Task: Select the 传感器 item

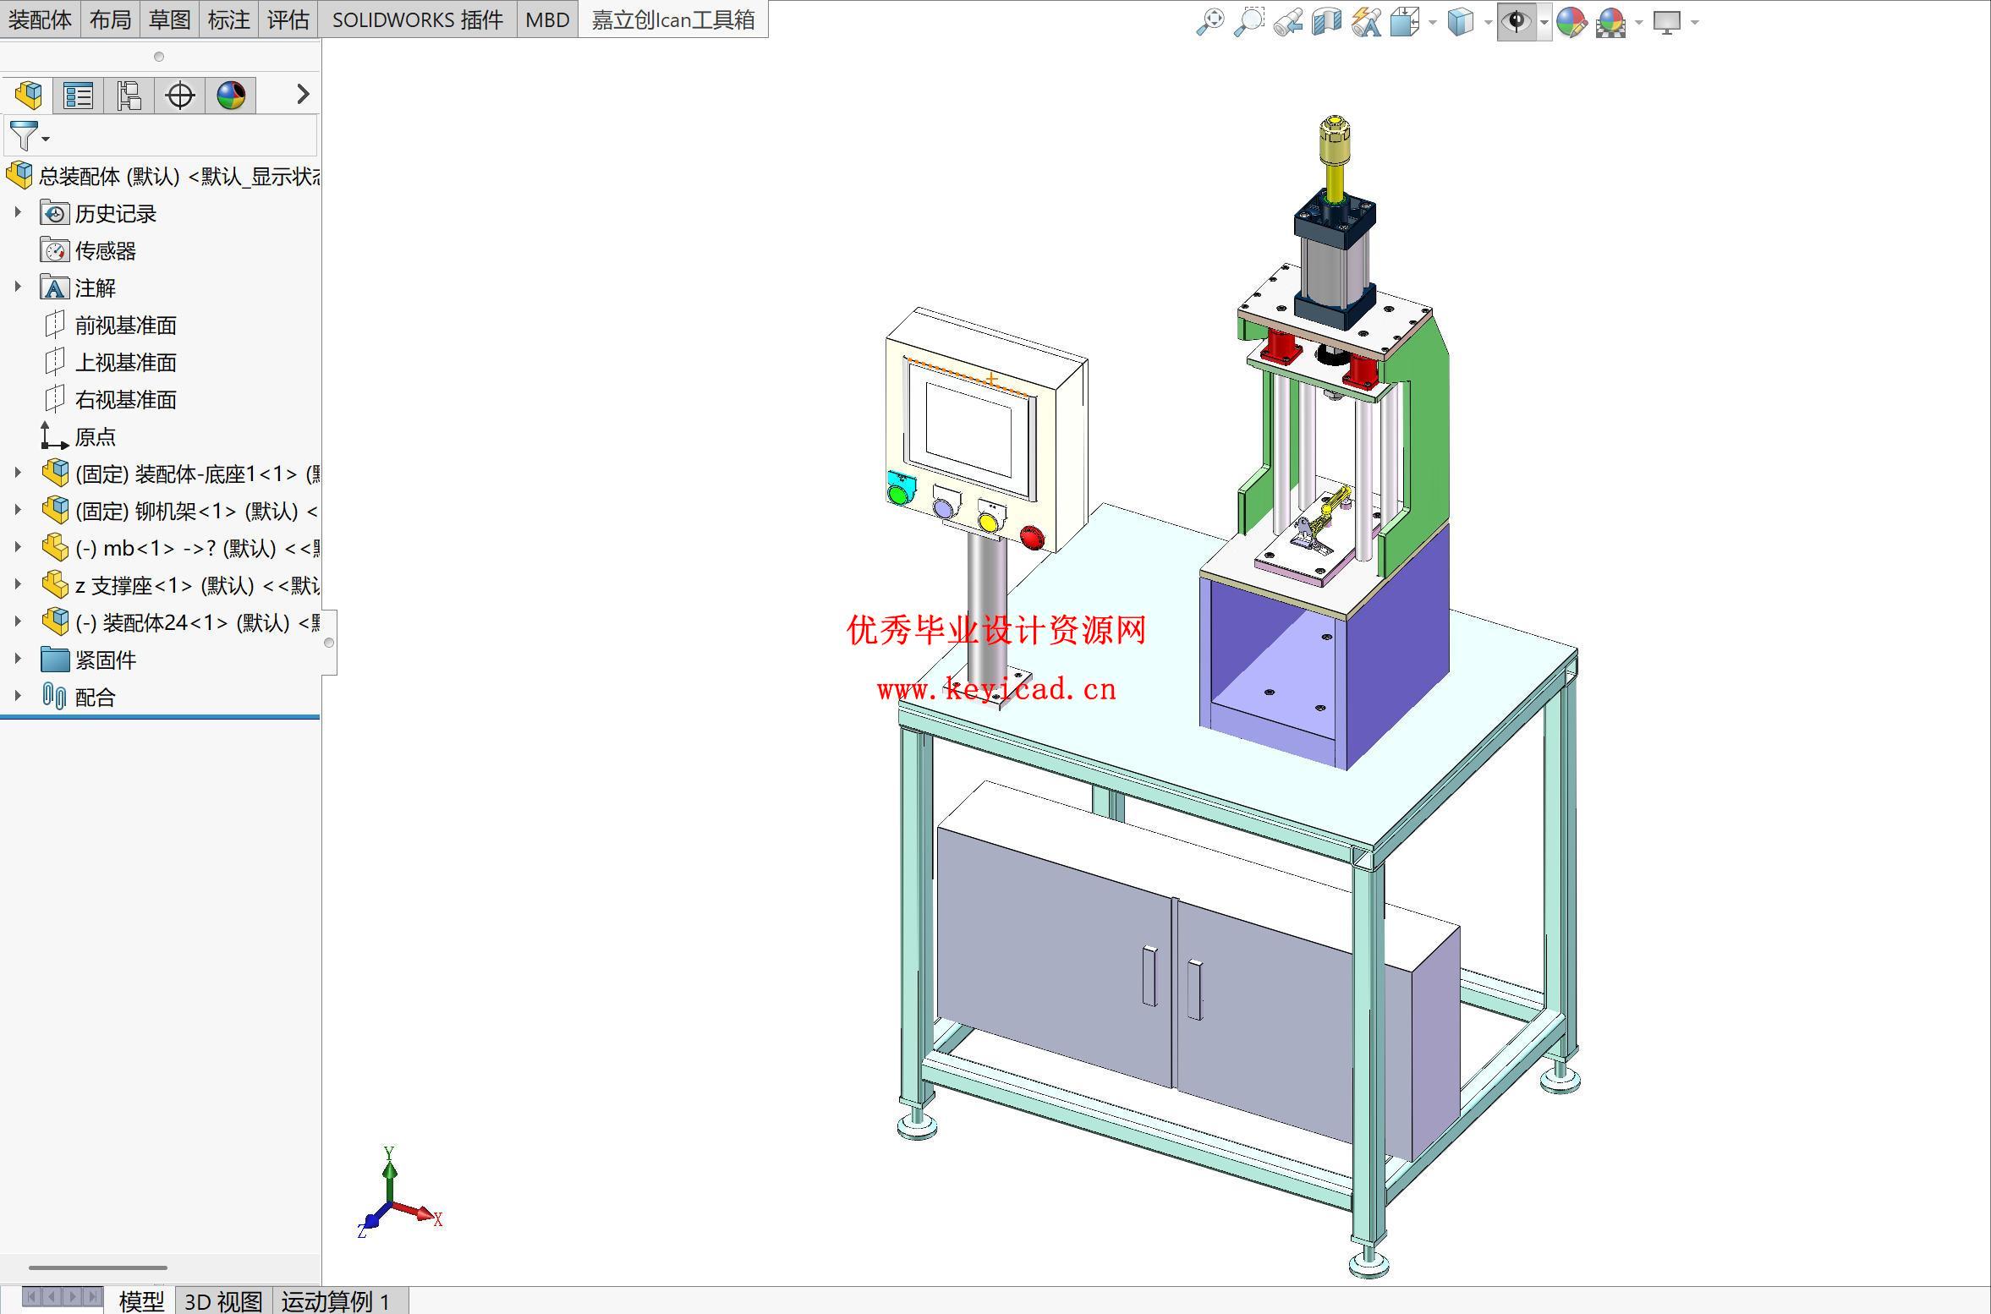Action: click(89, 250)
